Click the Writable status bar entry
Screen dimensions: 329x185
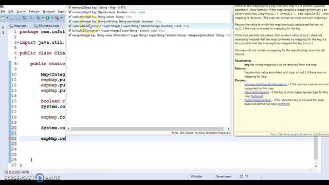point(196,177)
